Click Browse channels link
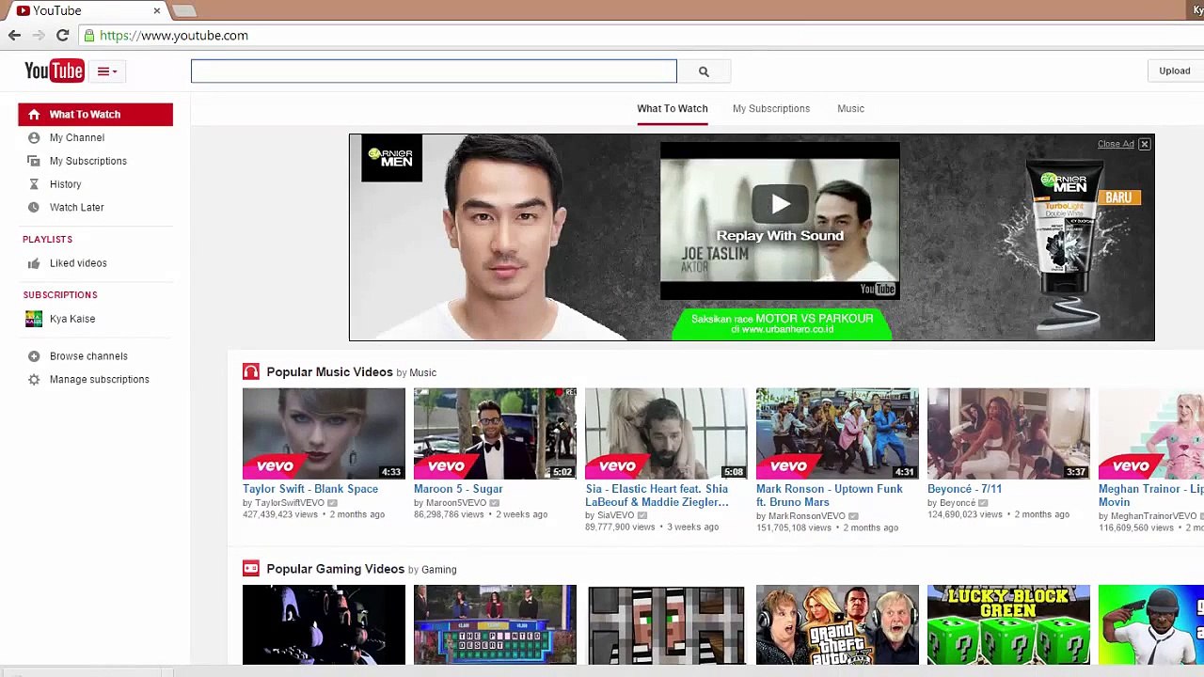The width and height of the screenshot is (1204, 677). (x=88, y=356)
